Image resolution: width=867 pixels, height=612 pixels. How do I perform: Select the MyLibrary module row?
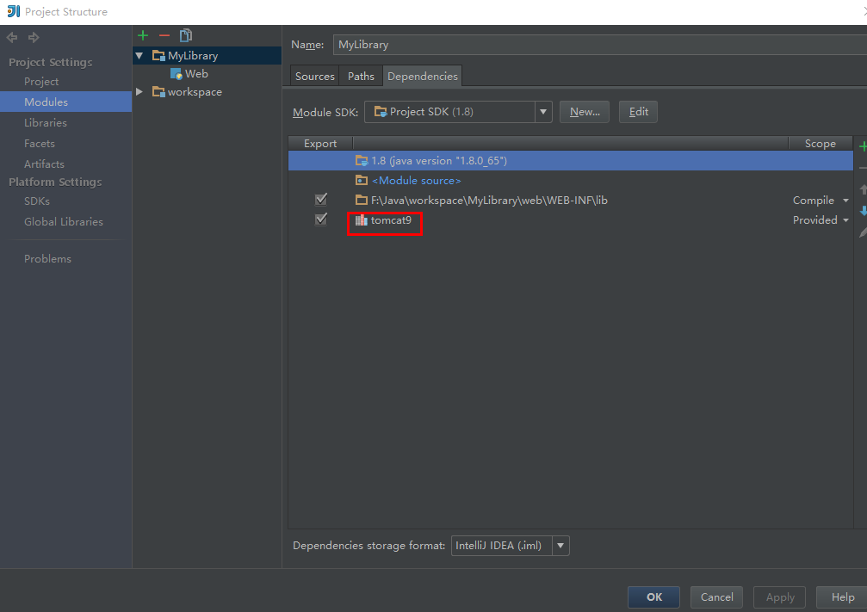[207, 56]
